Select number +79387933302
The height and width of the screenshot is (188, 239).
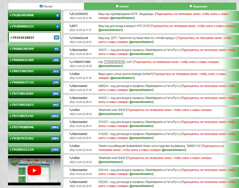click(34, 138)
